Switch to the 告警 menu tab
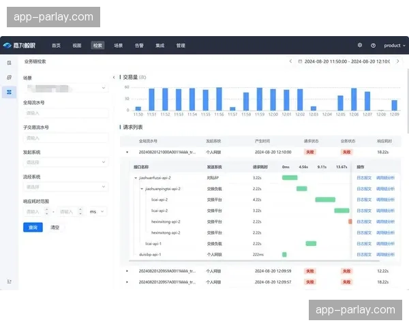 [139, 46]
